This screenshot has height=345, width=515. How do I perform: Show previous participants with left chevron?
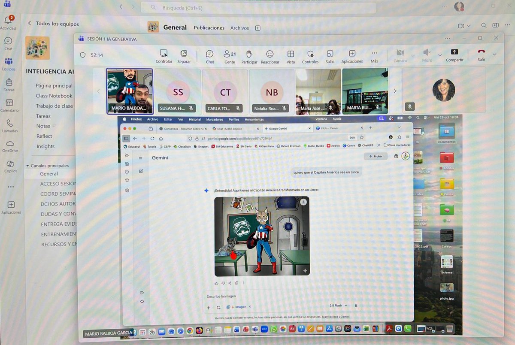tap(98, 91)
